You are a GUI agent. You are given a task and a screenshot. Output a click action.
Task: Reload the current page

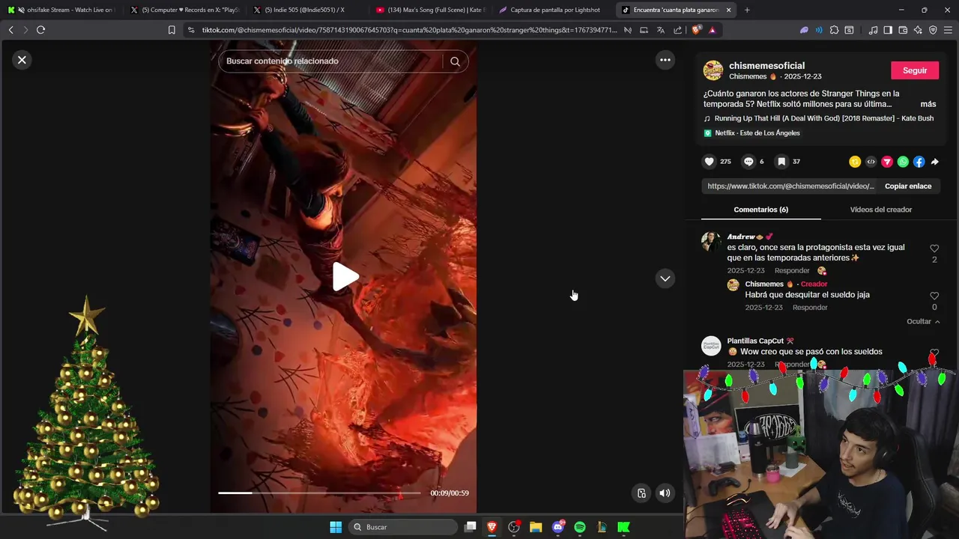point(40,30)
